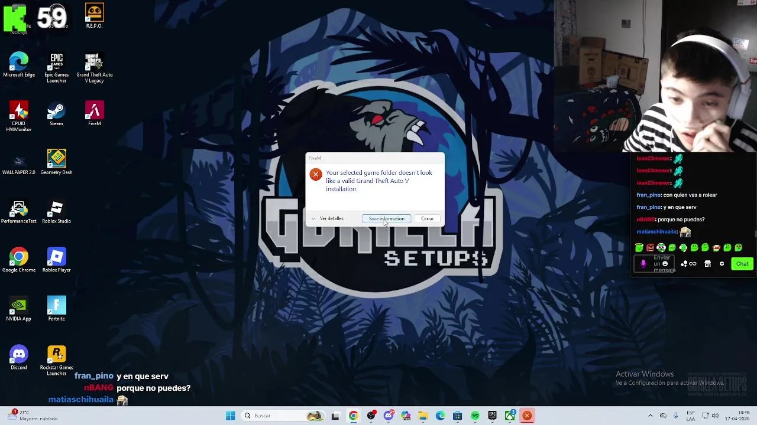Open the Steam desktop shortcut
Screen dimensions: 757x425
coord(56,114)
